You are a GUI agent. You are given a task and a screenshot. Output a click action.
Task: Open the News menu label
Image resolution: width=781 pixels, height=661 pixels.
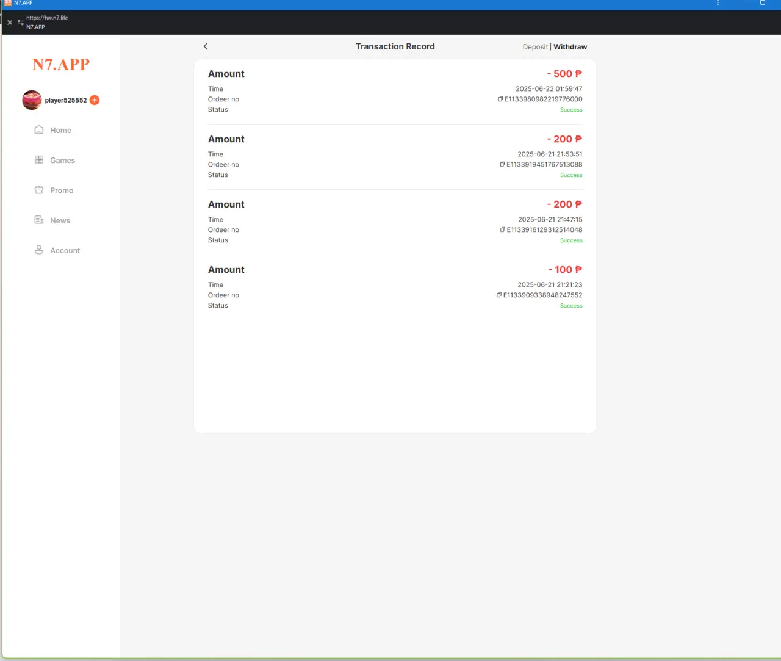(x=60, y=220)
